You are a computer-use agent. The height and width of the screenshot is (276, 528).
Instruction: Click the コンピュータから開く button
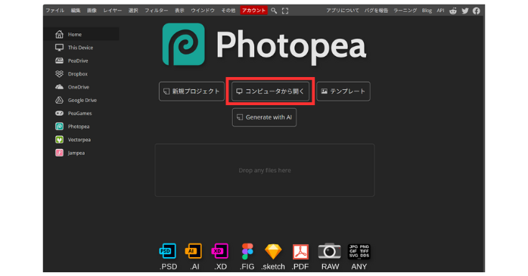tap(270, 91)
